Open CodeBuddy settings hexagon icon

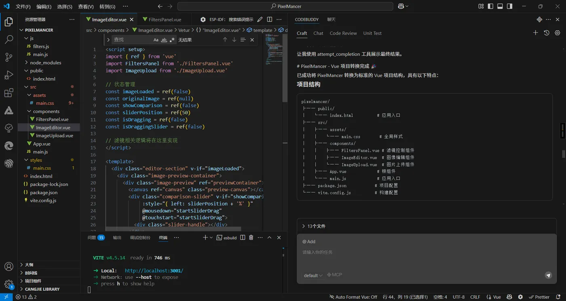tap(558, 33)
